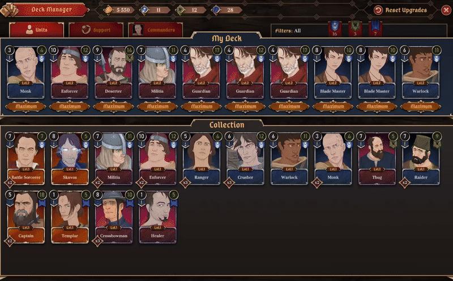Switch to the Support tab
The image size is (453, 281).
coord(96,30)
